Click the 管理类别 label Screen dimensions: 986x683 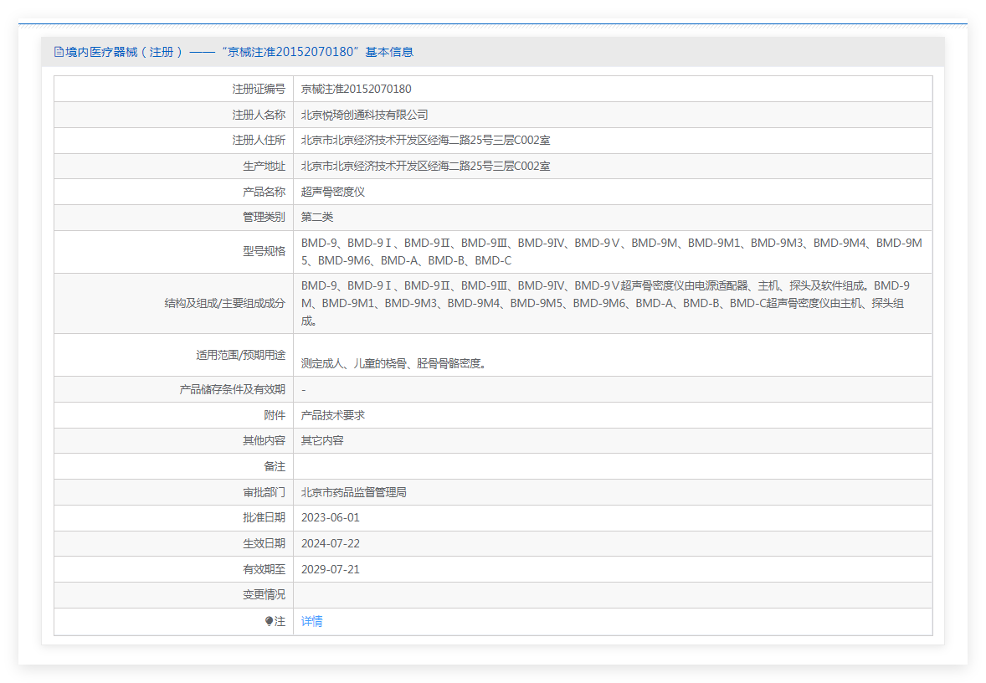tap(264, 217)
